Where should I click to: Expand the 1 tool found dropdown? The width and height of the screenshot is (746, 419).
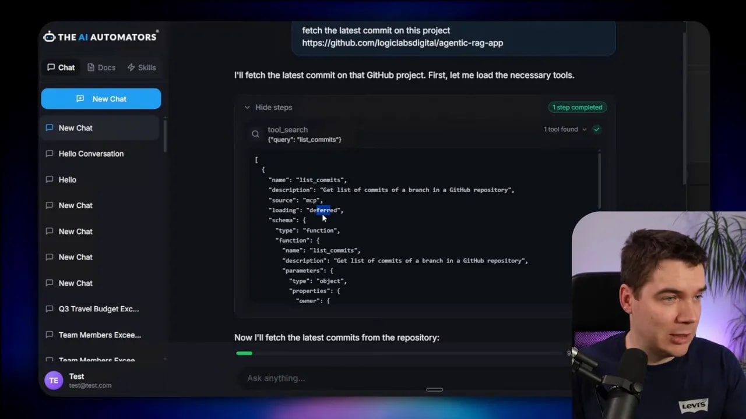click(x=565, y=129)
